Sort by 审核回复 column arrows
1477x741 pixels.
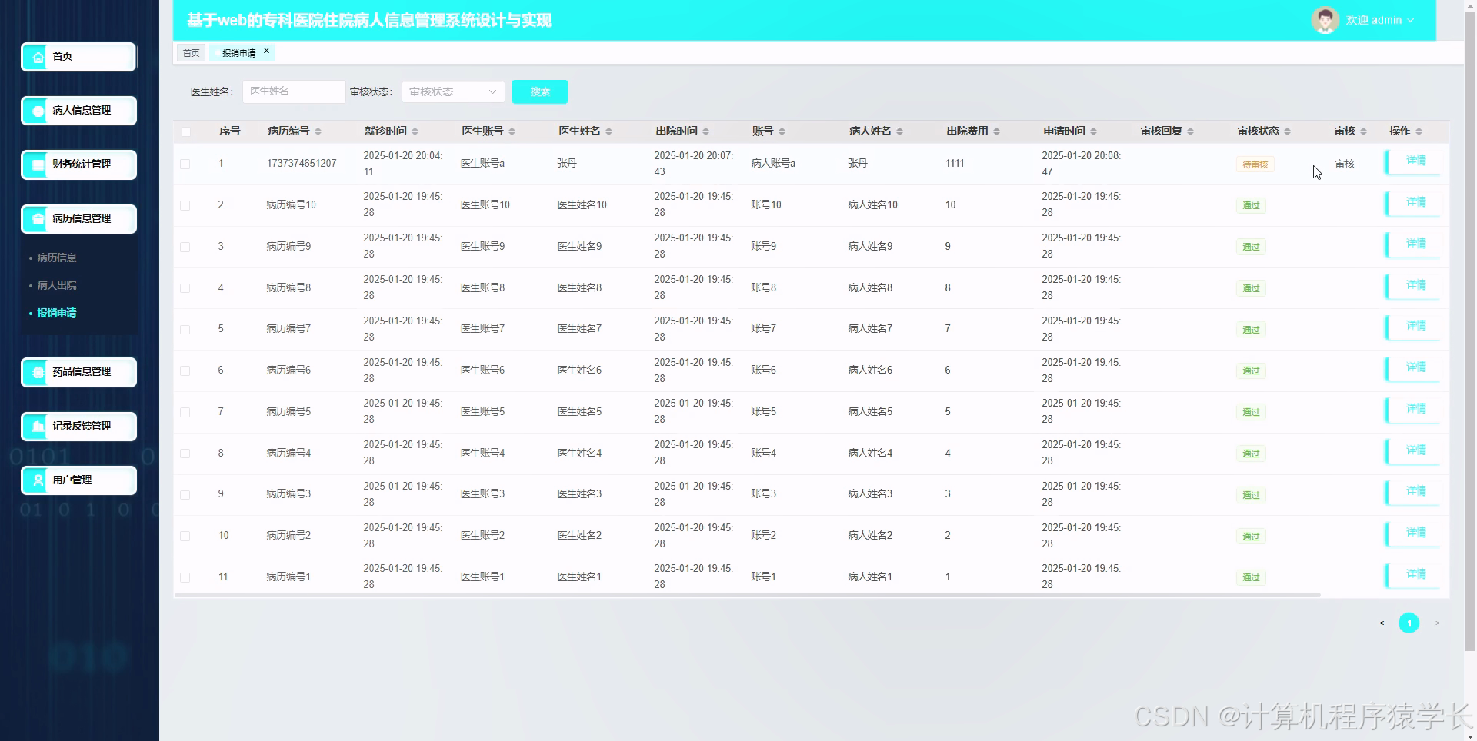pyautogui.click(x=1190, y=131)
